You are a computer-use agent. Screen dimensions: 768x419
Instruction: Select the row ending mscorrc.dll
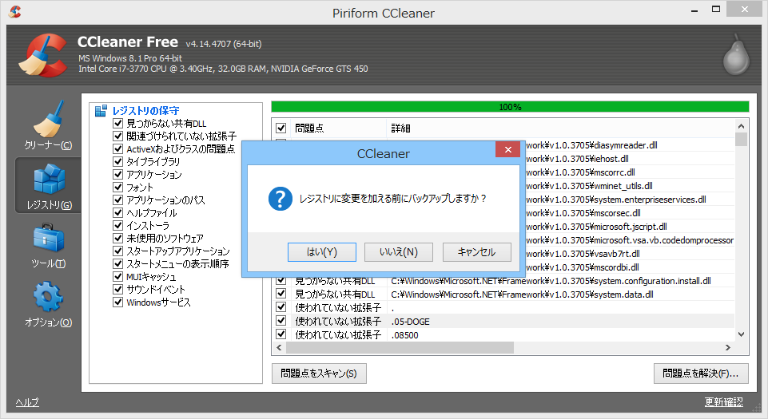pyautogui.click(x=630, y=172)
